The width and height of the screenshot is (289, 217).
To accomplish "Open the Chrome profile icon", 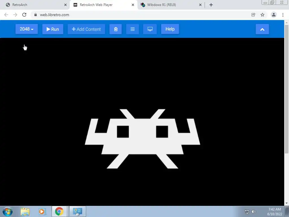I will 274,15.
